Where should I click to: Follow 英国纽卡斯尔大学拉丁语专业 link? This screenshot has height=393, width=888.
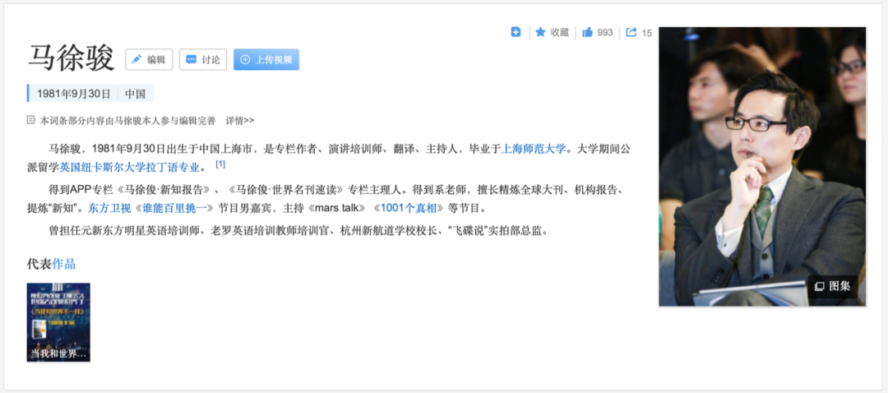click(130, 167)
